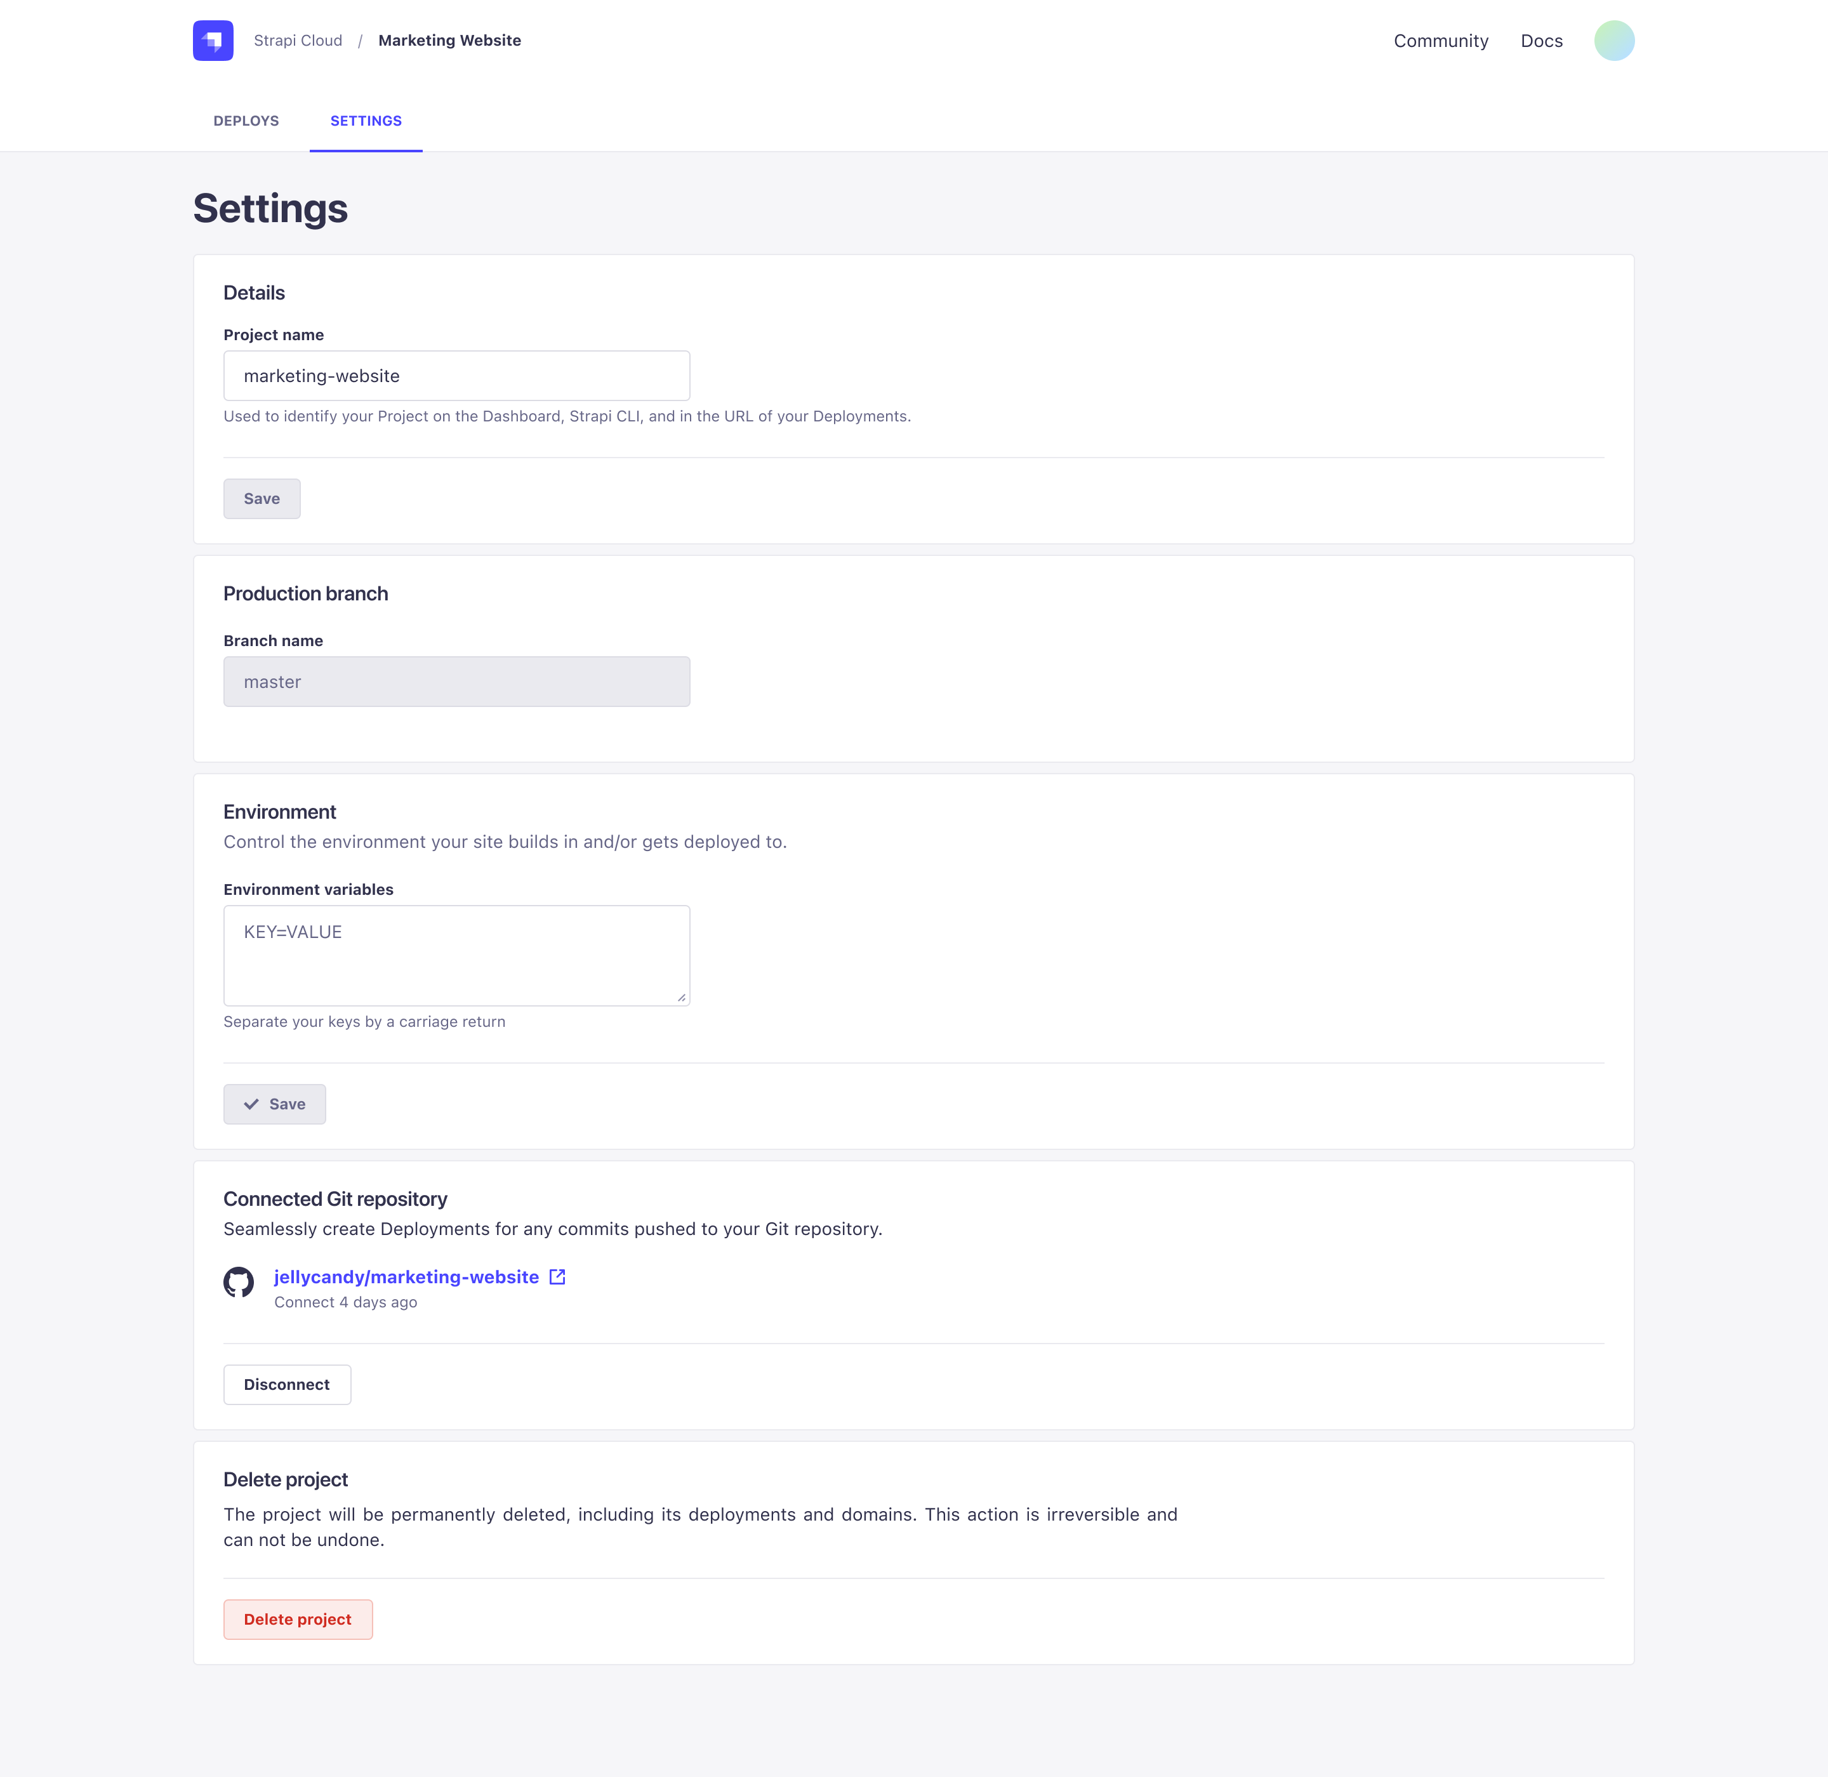Screen dimensions: 1828x1777
Task: Click the Strapi Cloud breadcrumb link
Action: click(x=297, y=40)
